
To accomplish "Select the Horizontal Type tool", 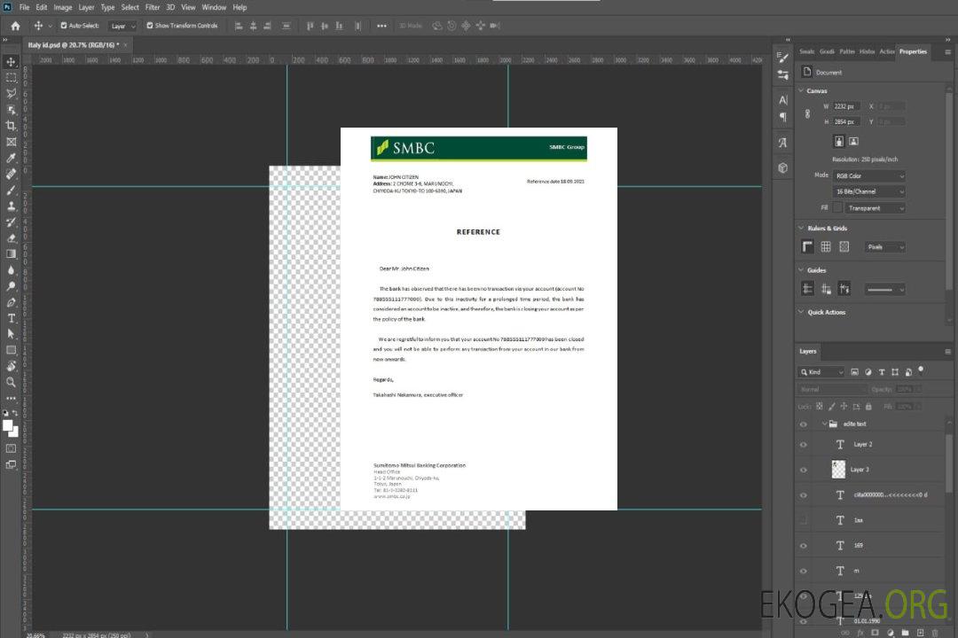I will (x=12, y=317).
